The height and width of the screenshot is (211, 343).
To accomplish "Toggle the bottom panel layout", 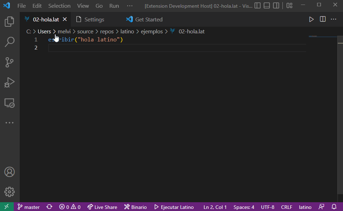I will [x=267, y=6].
